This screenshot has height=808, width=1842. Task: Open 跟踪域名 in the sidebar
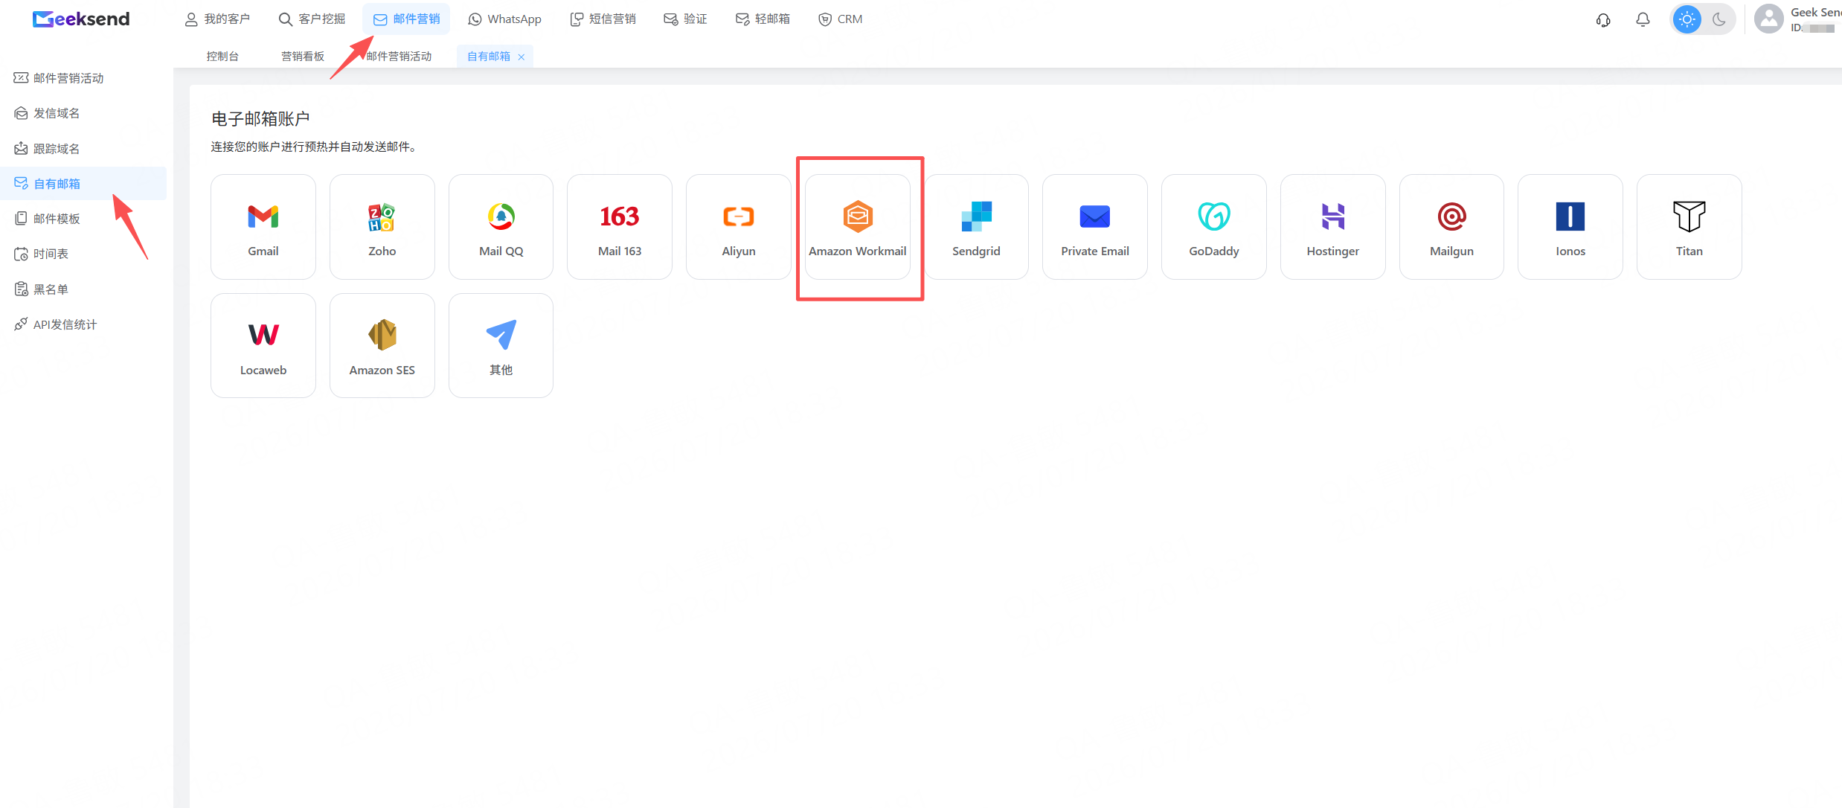(x=83, y=149)
